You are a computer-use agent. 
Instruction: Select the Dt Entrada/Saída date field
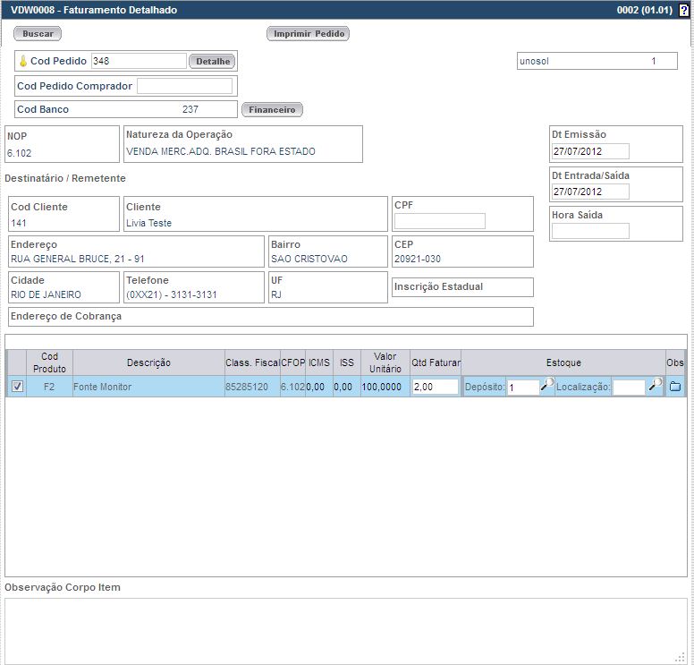(x=590, y=192)
